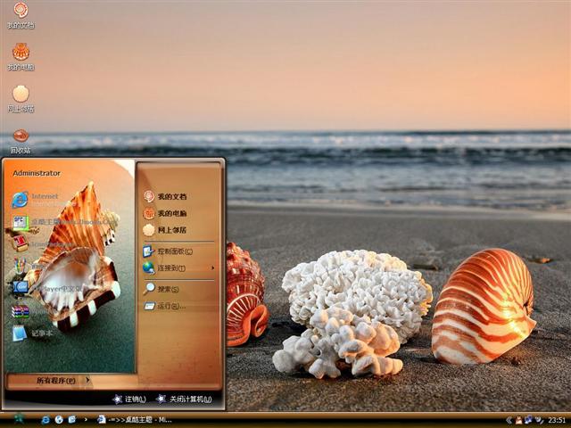Viewport: 571px width, 428px height.
Task: Open WinRAR icon in start menu
Action: (x=21, y=310)
